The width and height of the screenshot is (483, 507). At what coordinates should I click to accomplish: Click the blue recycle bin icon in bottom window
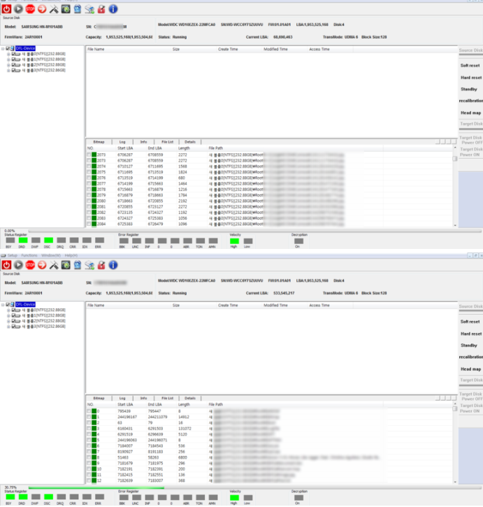[78, 265]
